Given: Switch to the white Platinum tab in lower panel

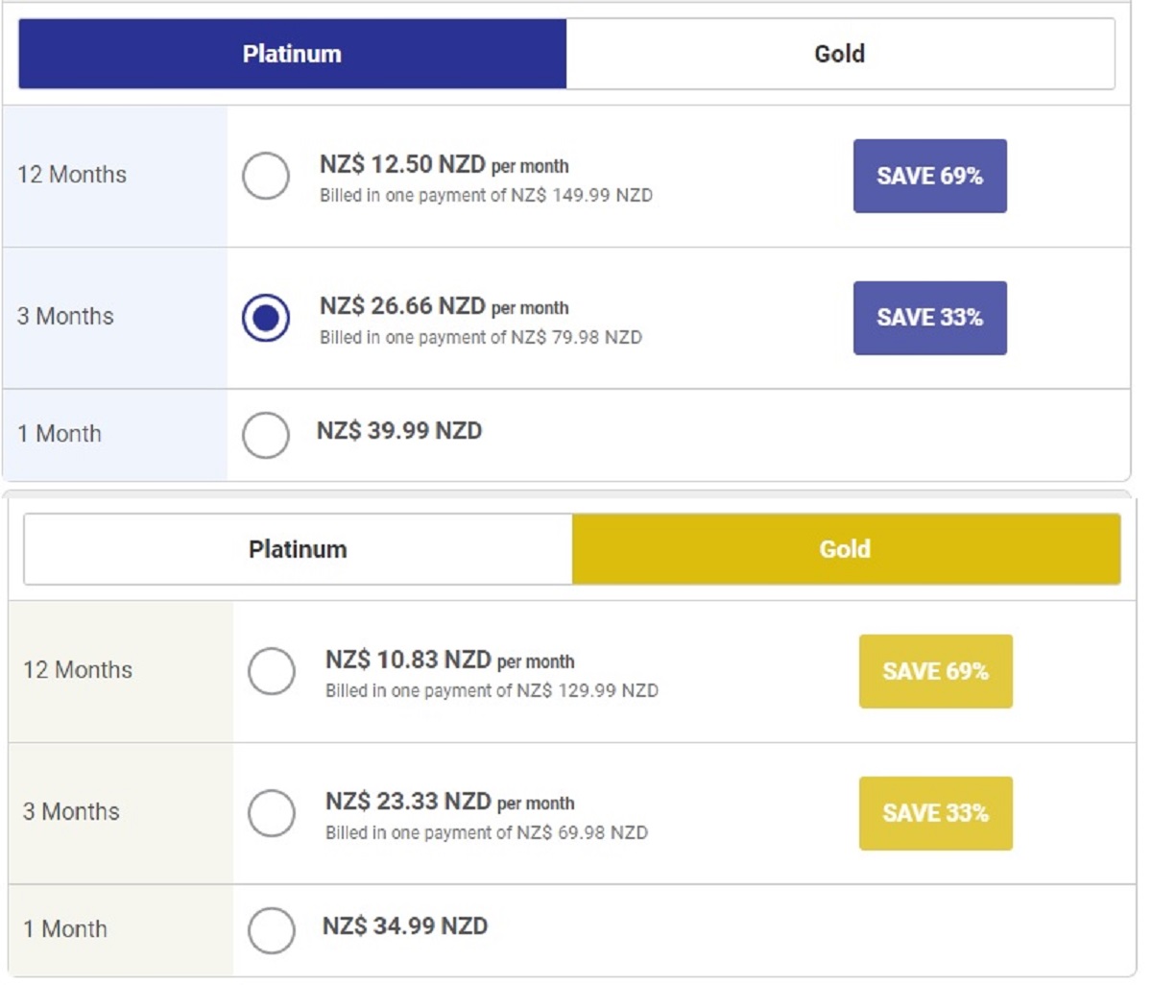Looking at the screenshot, I should [x=298, y=549].
